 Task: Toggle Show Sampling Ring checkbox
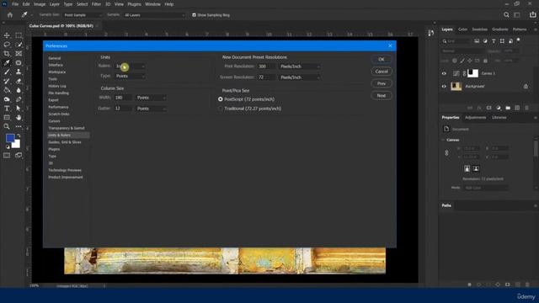[x=194, y=15]
